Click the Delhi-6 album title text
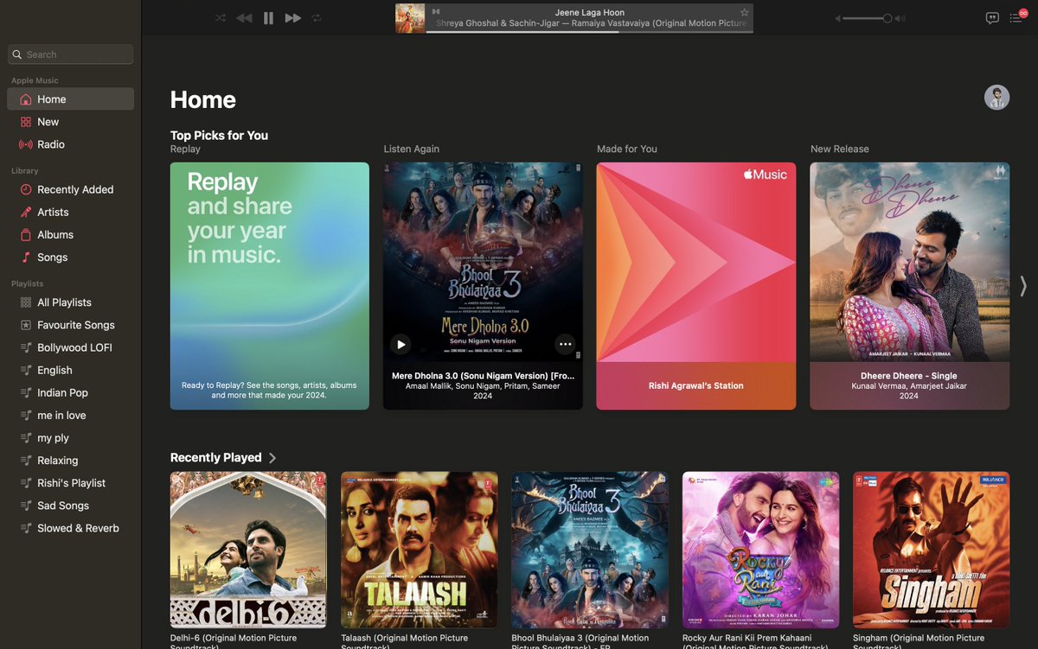 pyautogui.click(x=234, y=642)
